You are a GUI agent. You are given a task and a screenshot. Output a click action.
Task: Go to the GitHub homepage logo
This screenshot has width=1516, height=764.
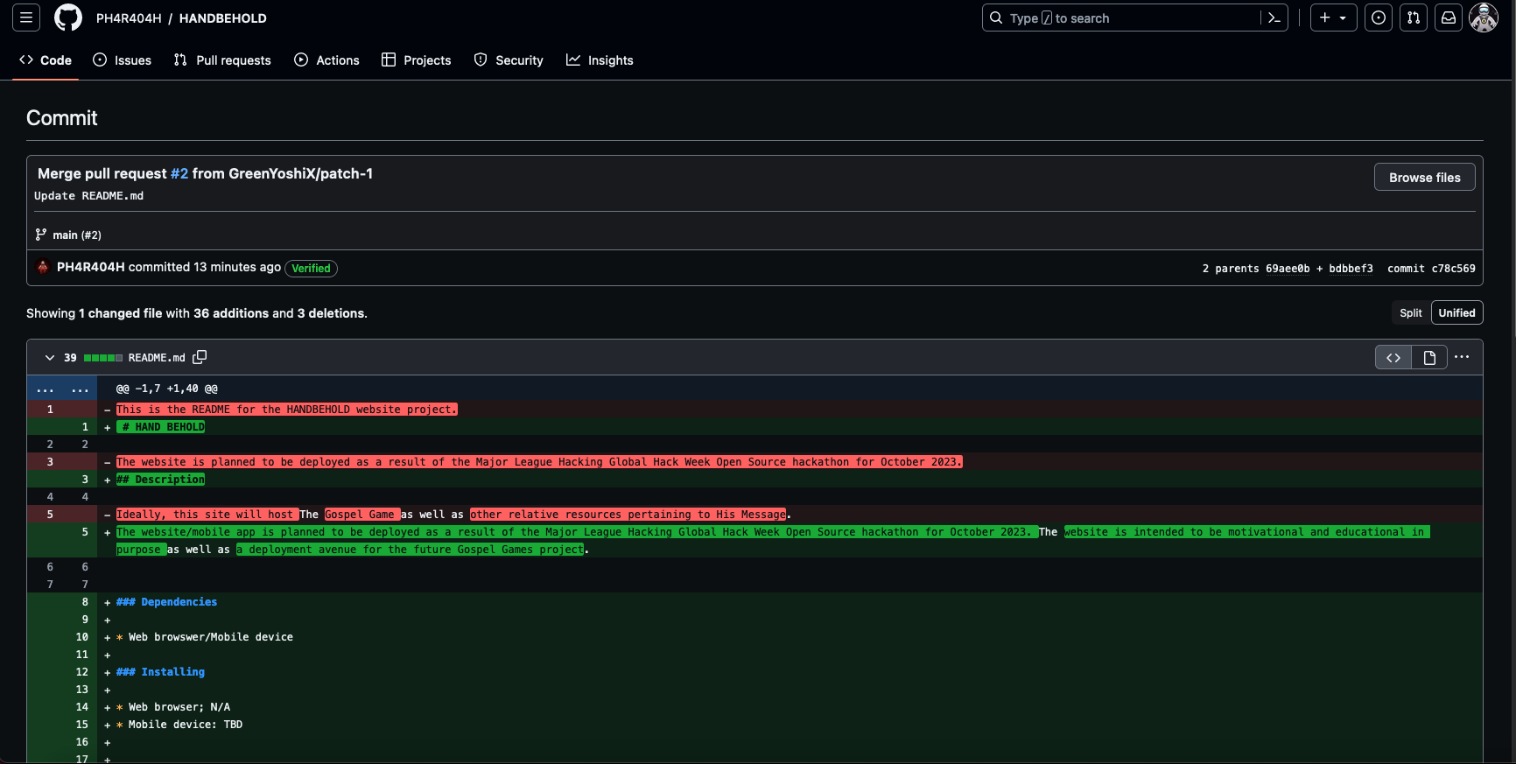click(68, 18)
